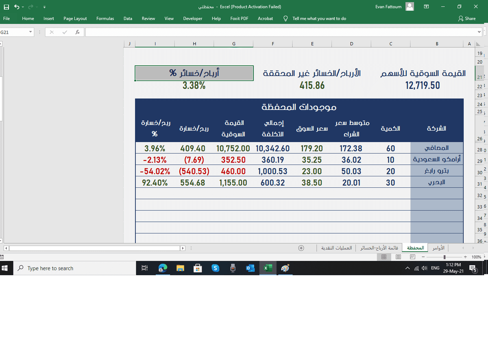Open Ribbon Display Options icon
This screenshot has width=488, height=358.
426,7
